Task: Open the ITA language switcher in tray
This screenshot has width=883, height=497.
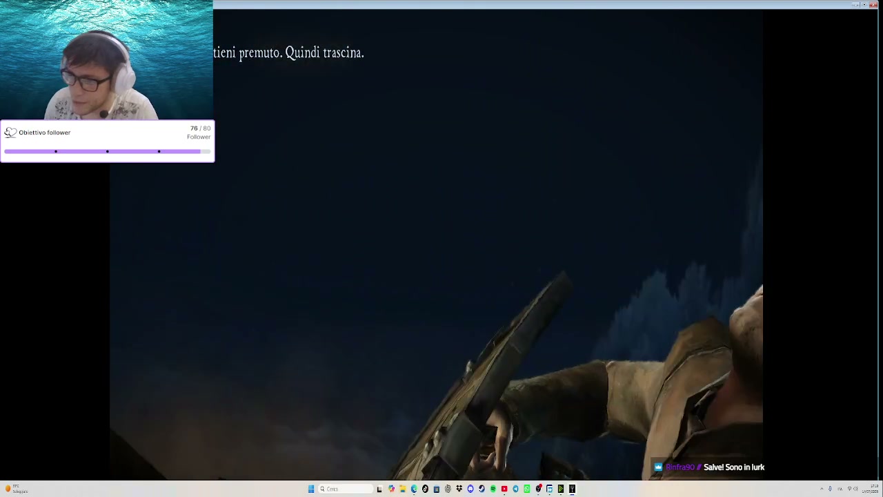Action: (x=840, y=489)
